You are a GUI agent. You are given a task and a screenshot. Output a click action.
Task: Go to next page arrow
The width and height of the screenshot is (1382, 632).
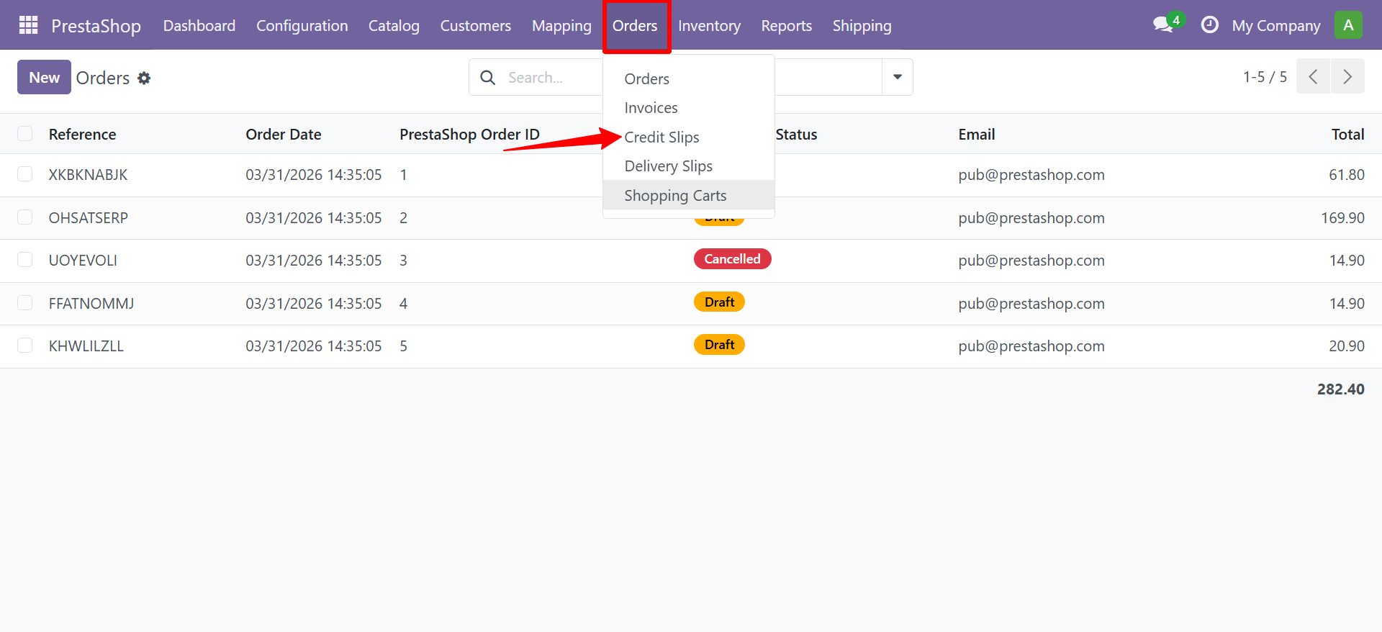coord(1347,77)
